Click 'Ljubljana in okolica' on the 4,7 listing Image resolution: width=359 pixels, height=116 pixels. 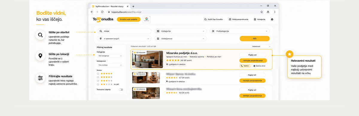point(177,81)
